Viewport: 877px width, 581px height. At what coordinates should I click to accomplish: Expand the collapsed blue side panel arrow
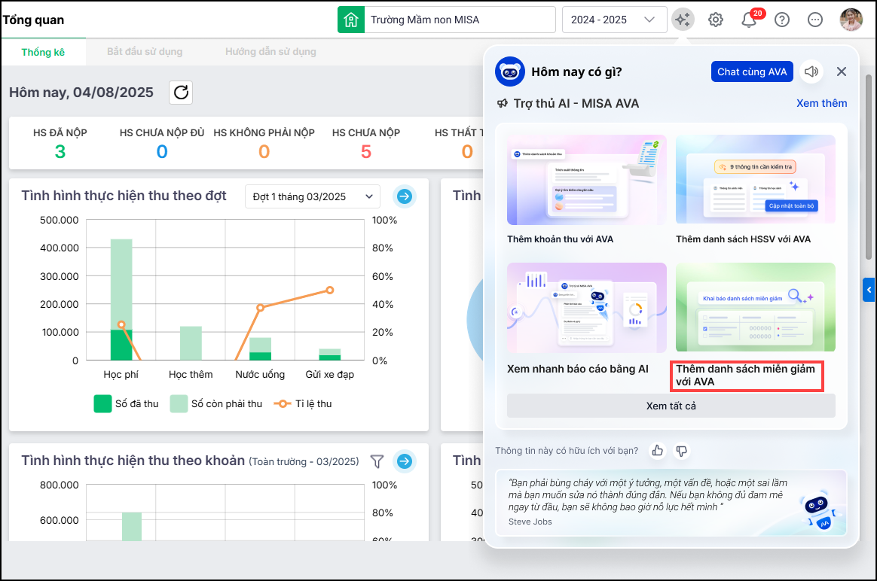869,289
